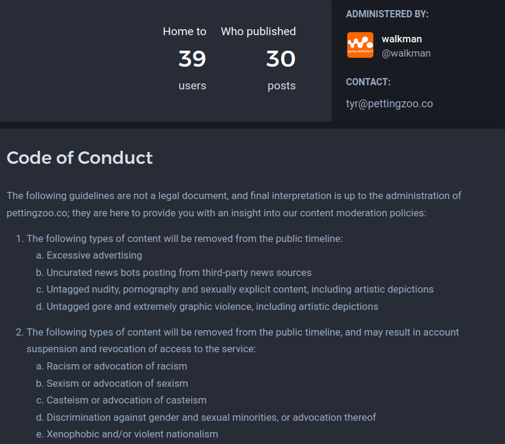Click the 'Casteism or advocation of casteism' item
Screen dimensions: 505x444
(x=126, y=400)
